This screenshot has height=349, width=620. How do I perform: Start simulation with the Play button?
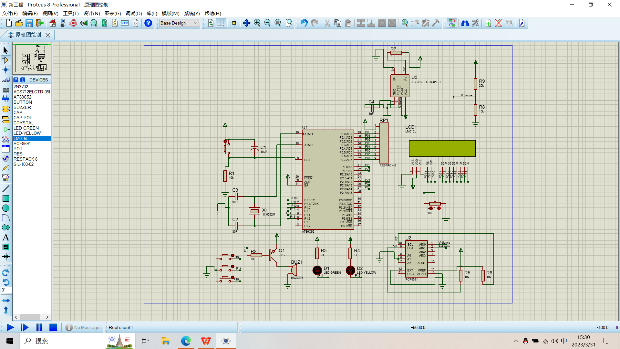click(10, 327)
